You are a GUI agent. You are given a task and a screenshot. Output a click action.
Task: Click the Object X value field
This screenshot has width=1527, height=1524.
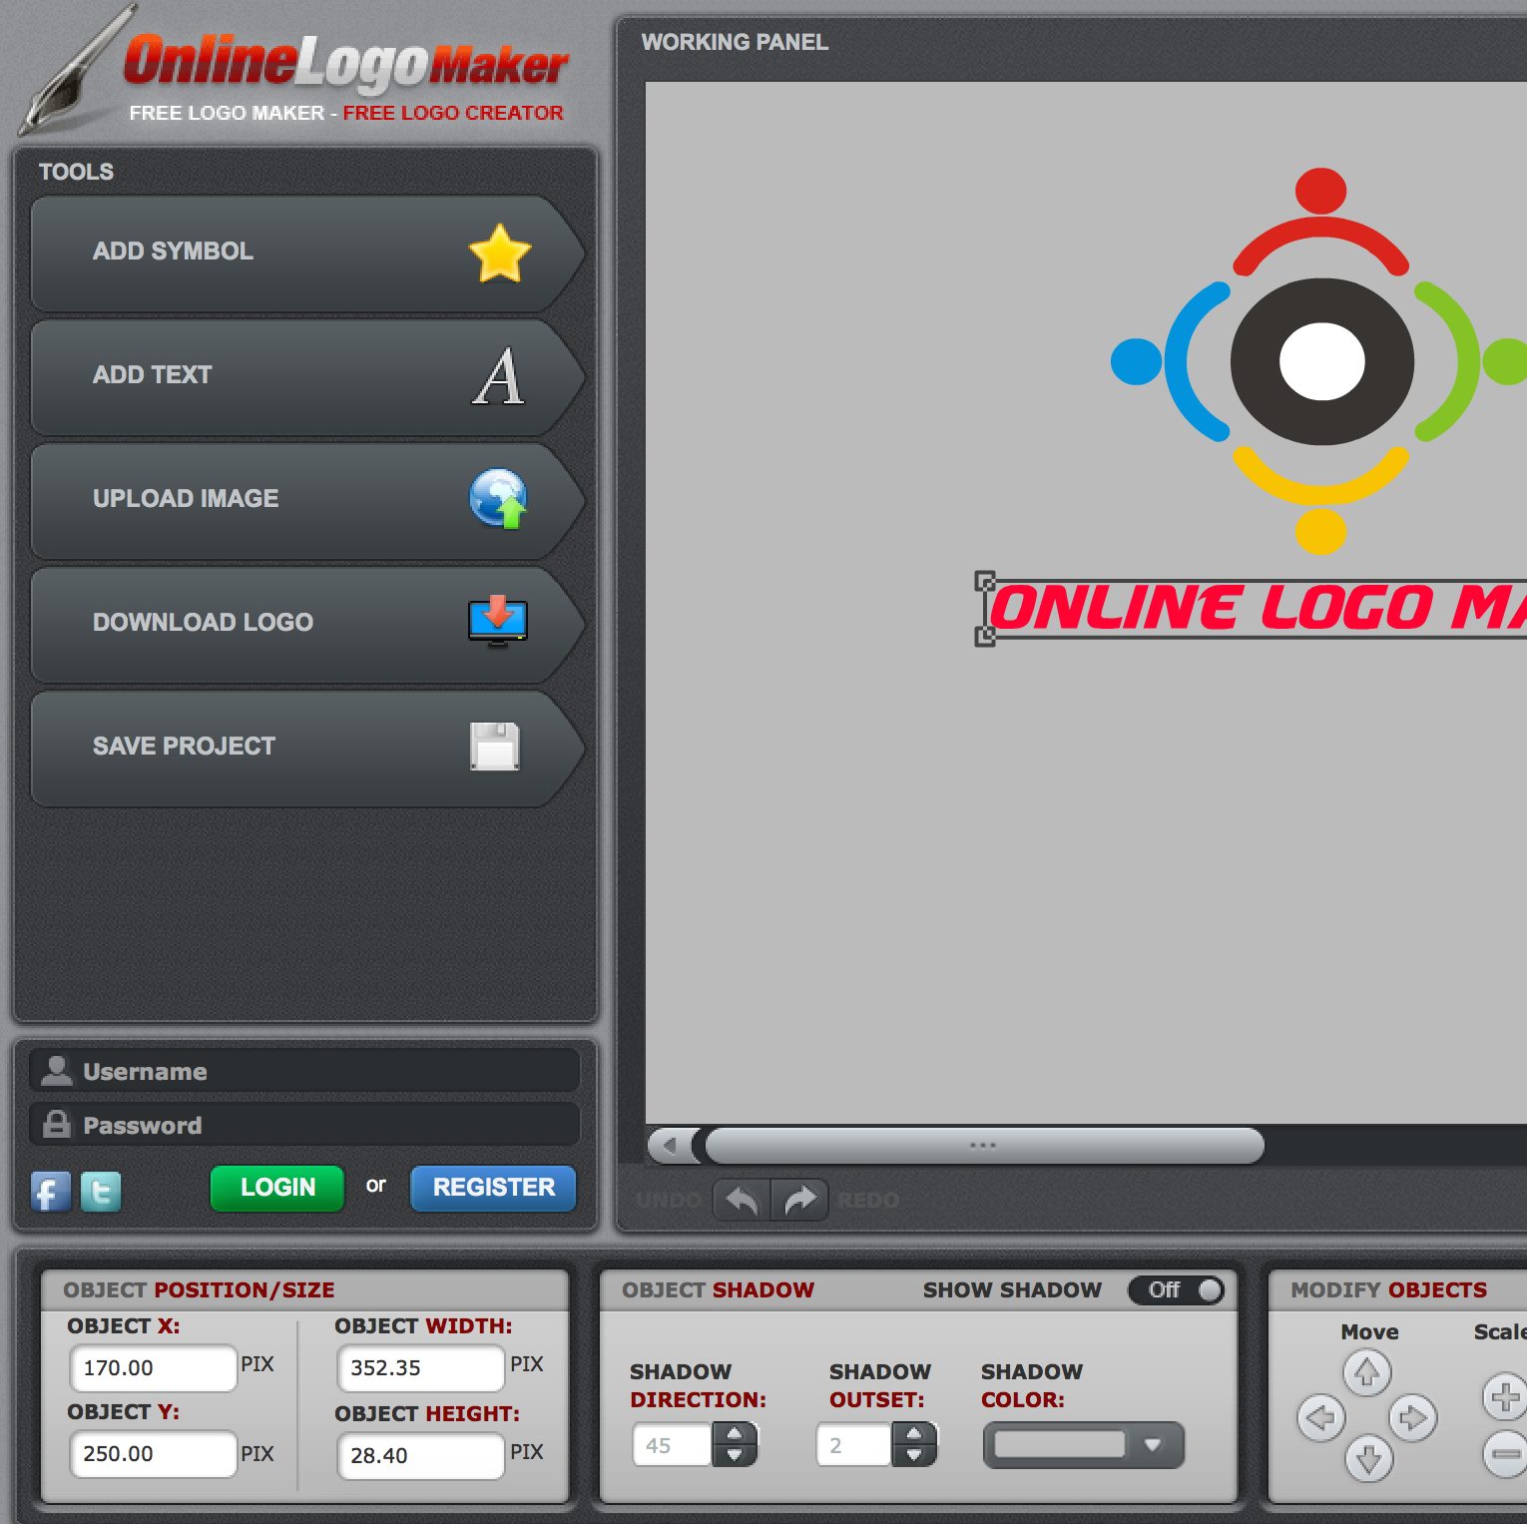tap(153, 1367)
